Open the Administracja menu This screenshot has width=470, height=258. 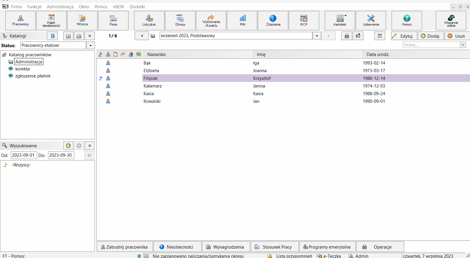click(x=60, y=6)
